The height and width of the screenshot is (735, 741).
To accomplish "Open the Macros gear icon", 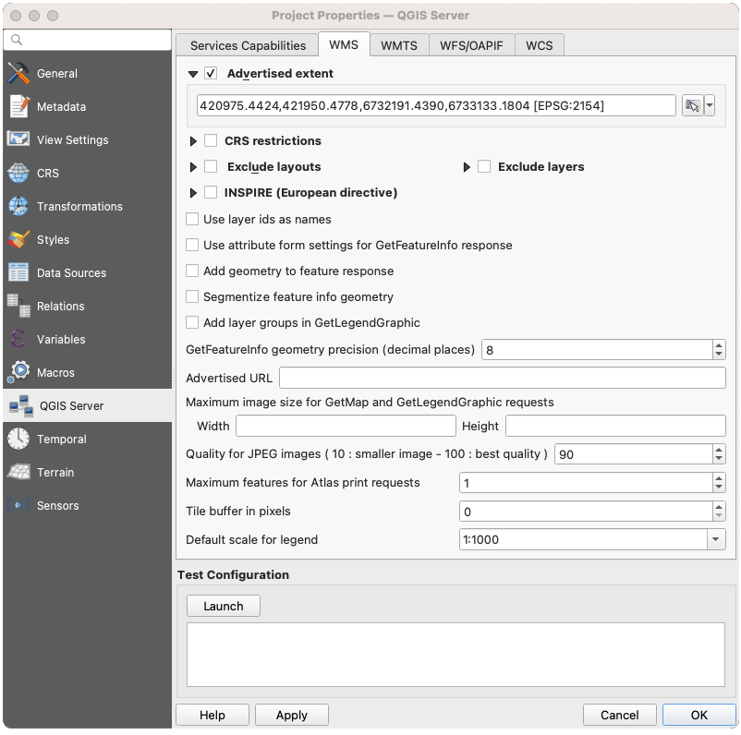I will (18, 373).
